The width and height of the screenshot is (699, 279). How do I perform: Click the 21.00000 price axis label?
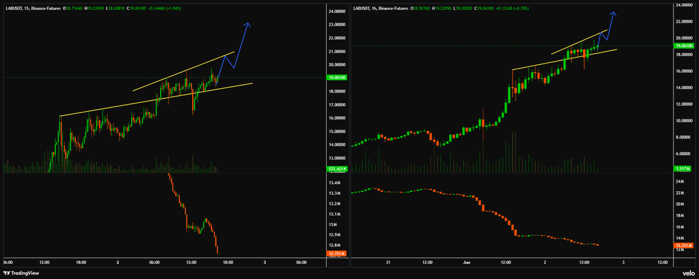[338, 51]
